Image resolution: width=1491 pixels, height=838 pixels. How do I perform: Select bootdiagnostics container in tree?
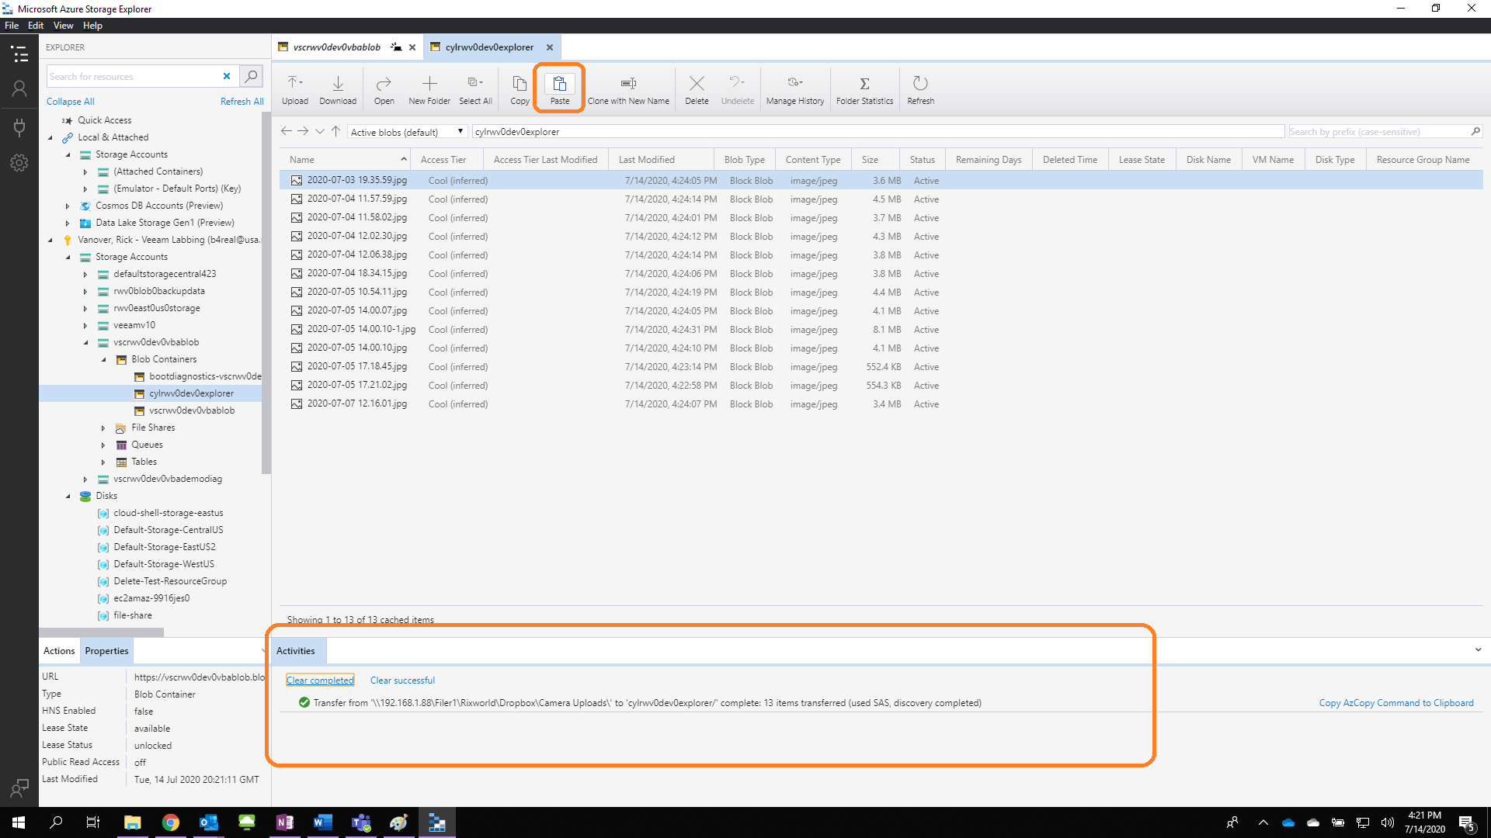(205, 376)
